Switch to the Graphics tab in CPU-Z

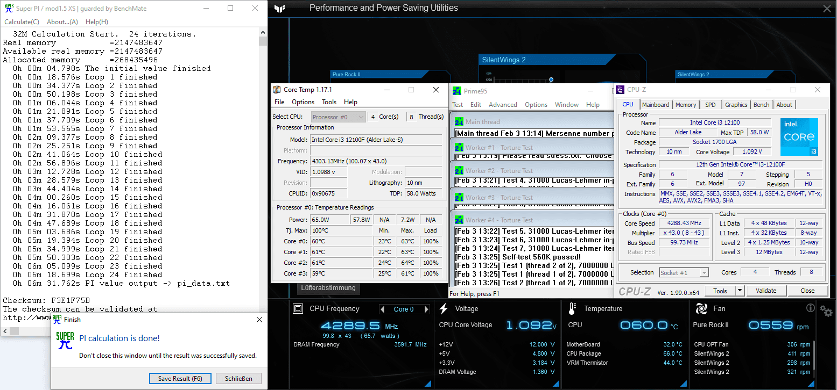(736, 105)
